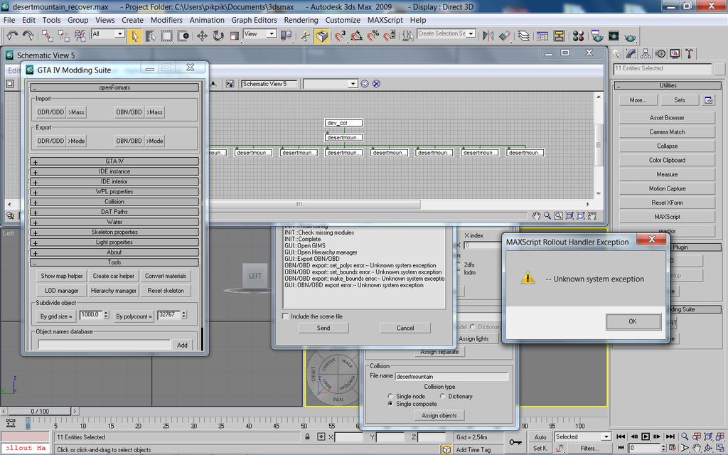Viewport: 728px width, 455px height.
Task: Open Select by Name list tool
Action: click(x=151, y=36)
